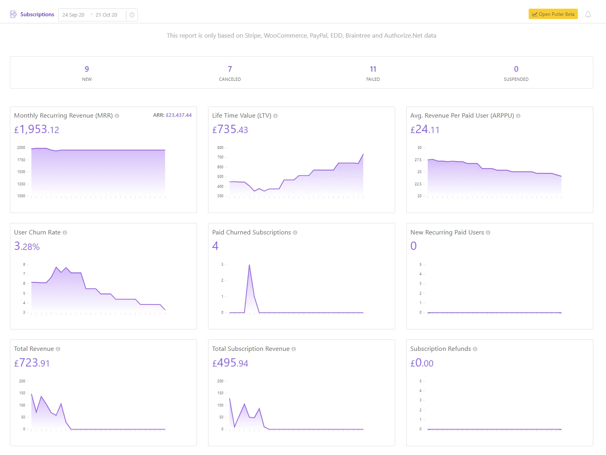Click the LTV value £735.43
606x455 pixels.
[230, 129]
